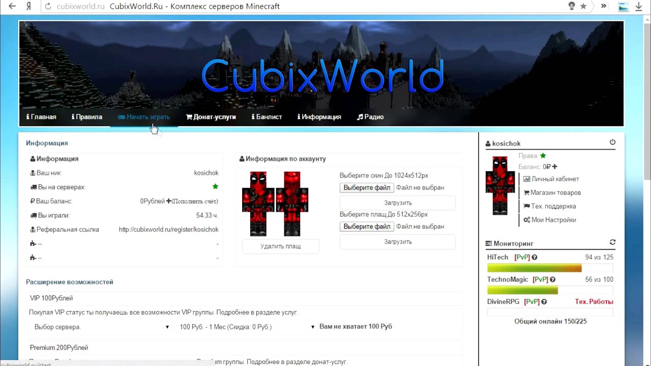The width and height of the screenshot is (651, 366).
Task: Click the TechnoMagic server load bar
Action: coord(550,290)
